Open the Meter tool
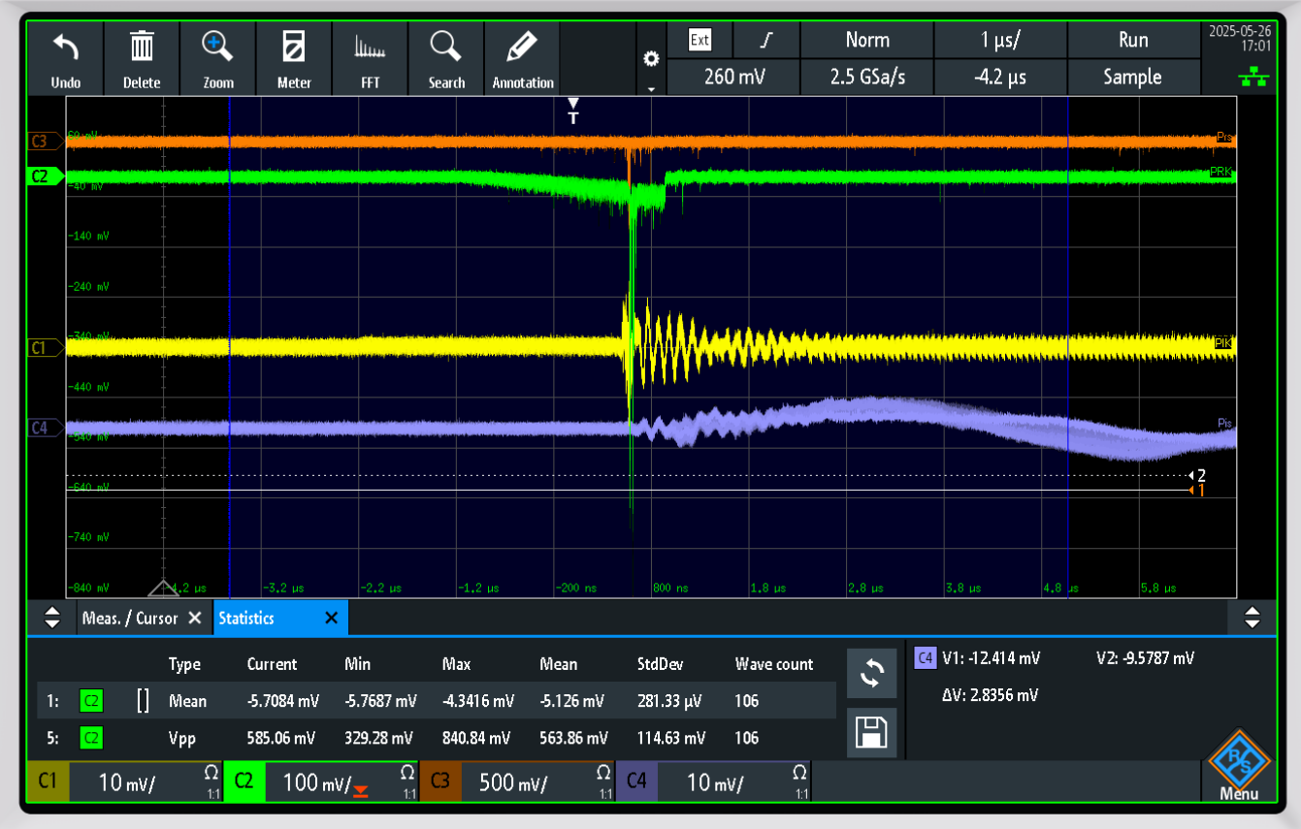1301x829 pixels. coord(294,58)
